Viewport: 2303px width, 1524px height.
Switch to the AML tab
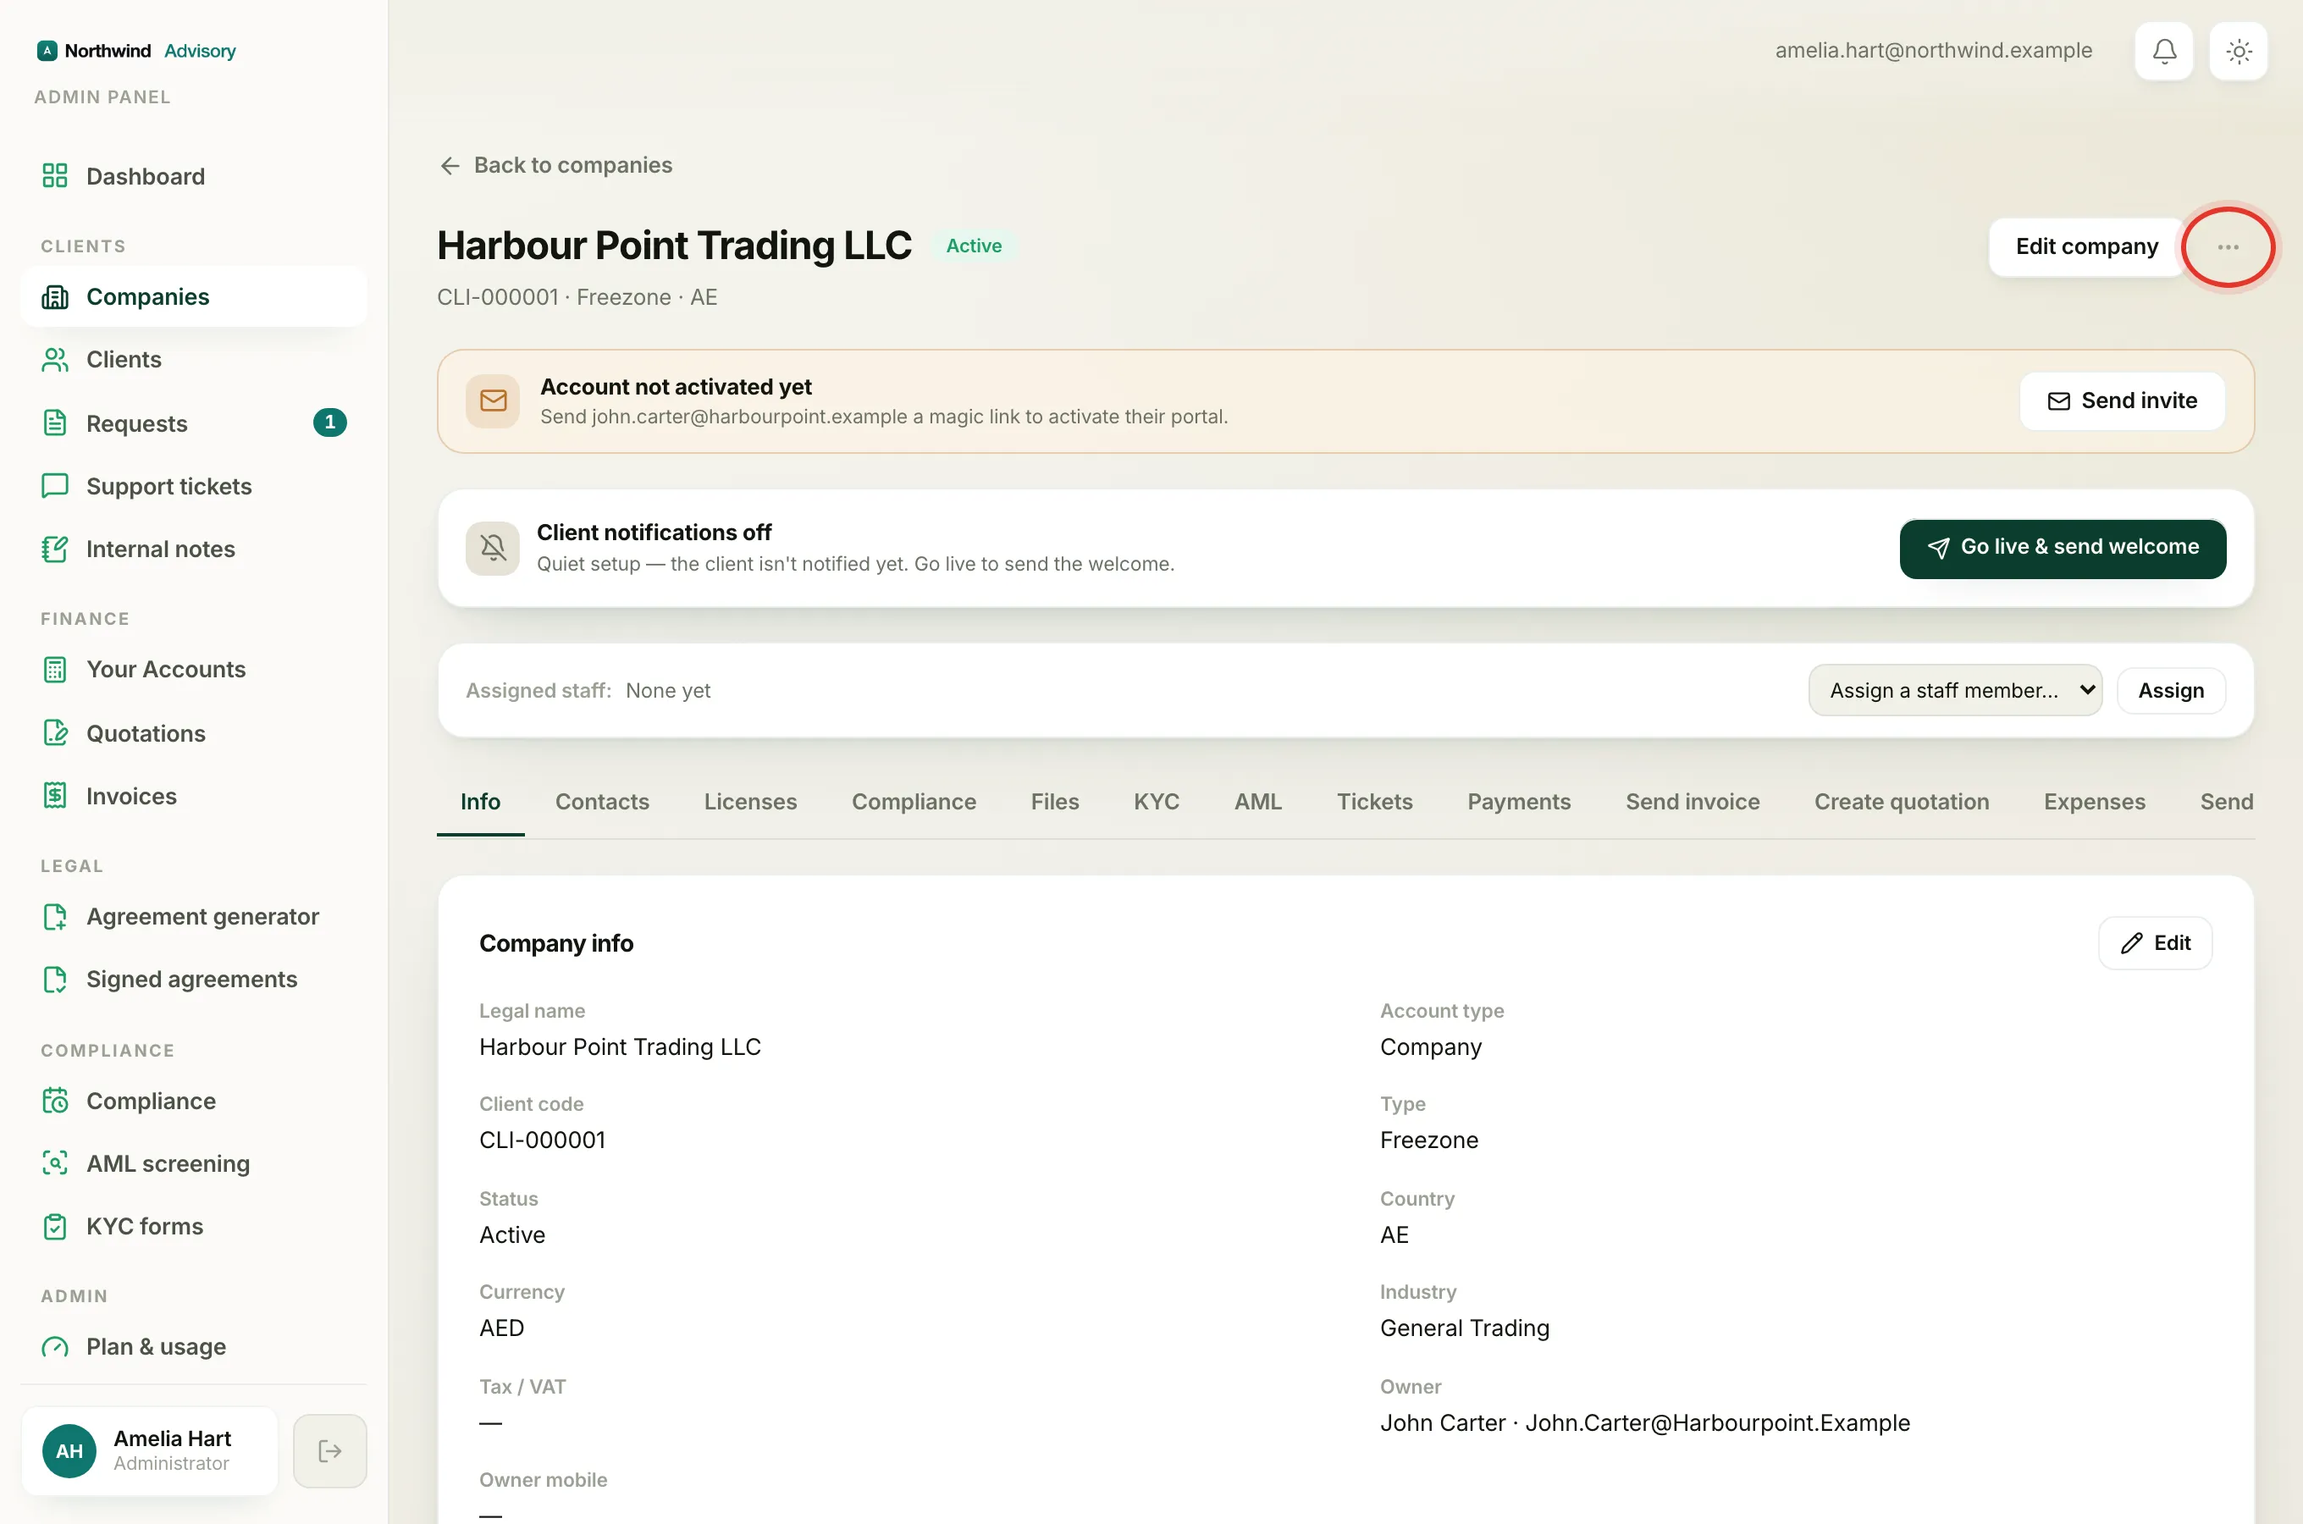coord(1257,802)
